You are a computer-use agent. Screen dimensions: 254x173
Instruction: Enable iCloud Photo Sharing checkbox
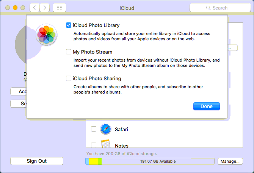69,78
